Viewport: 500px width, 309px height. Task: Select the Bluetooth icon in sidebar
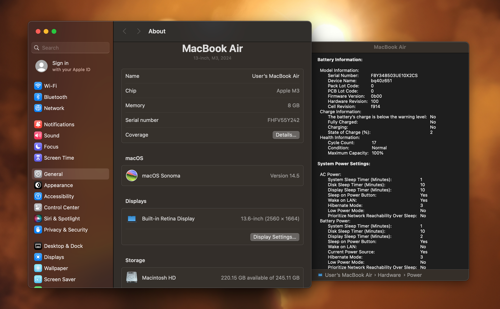coord(38,97)
